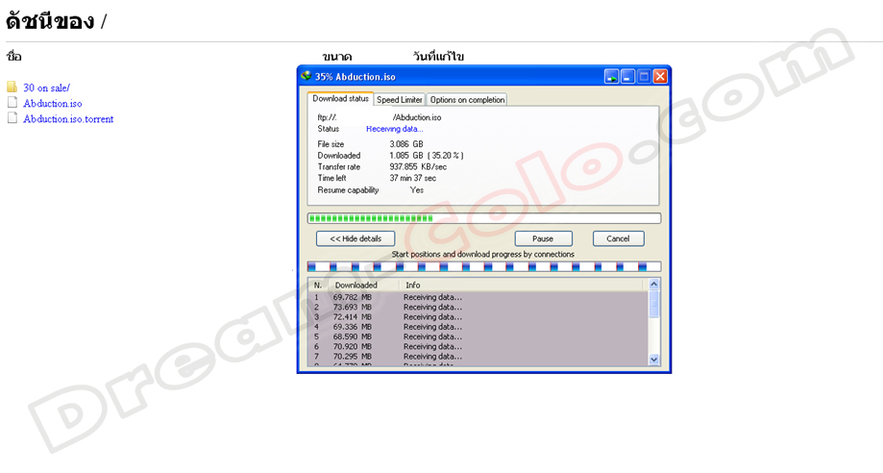Click the ftp /Abduction.iso address text

click(380, 117)
